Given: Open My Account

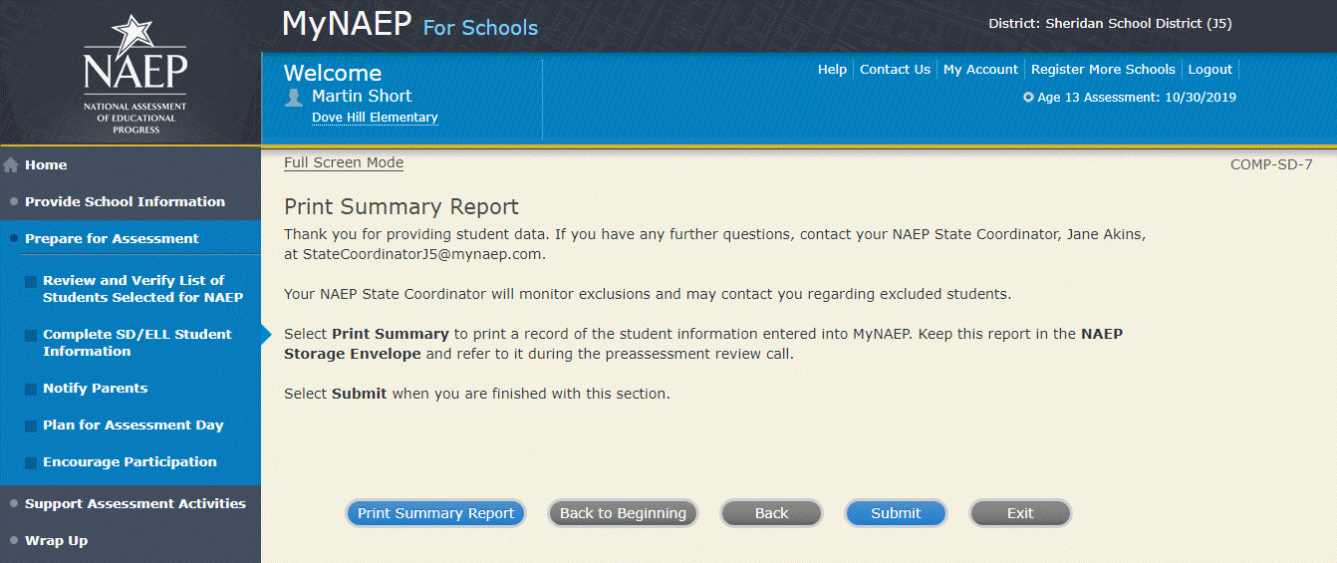Looking at the screenshot, I should [x=980, y=70].
